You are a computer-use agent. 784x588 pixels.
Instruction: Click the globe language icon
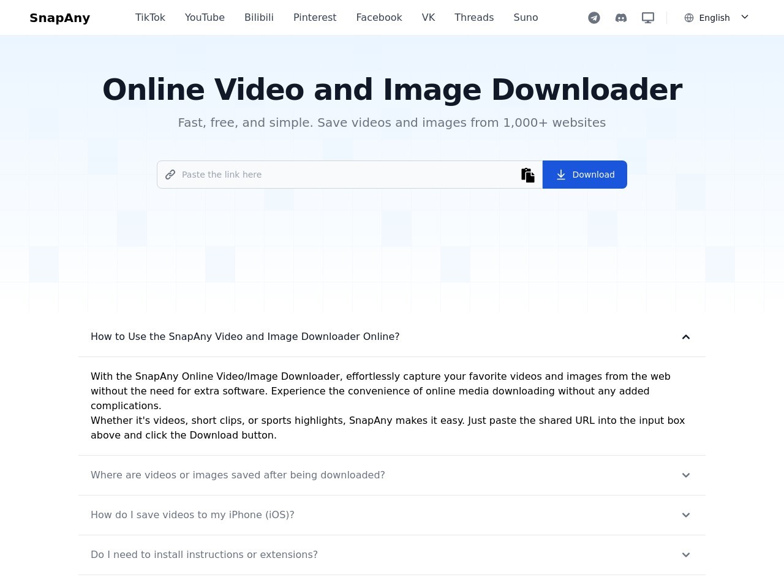(689, 18)
